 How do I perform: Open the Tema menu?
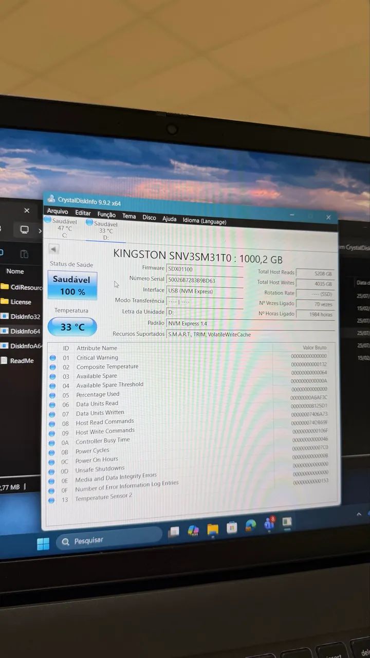pos(129,216)
